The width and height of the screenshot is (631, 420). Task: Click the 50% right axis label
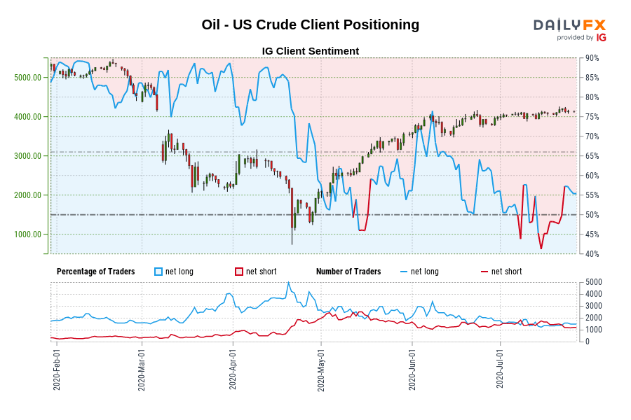(592, 215)
